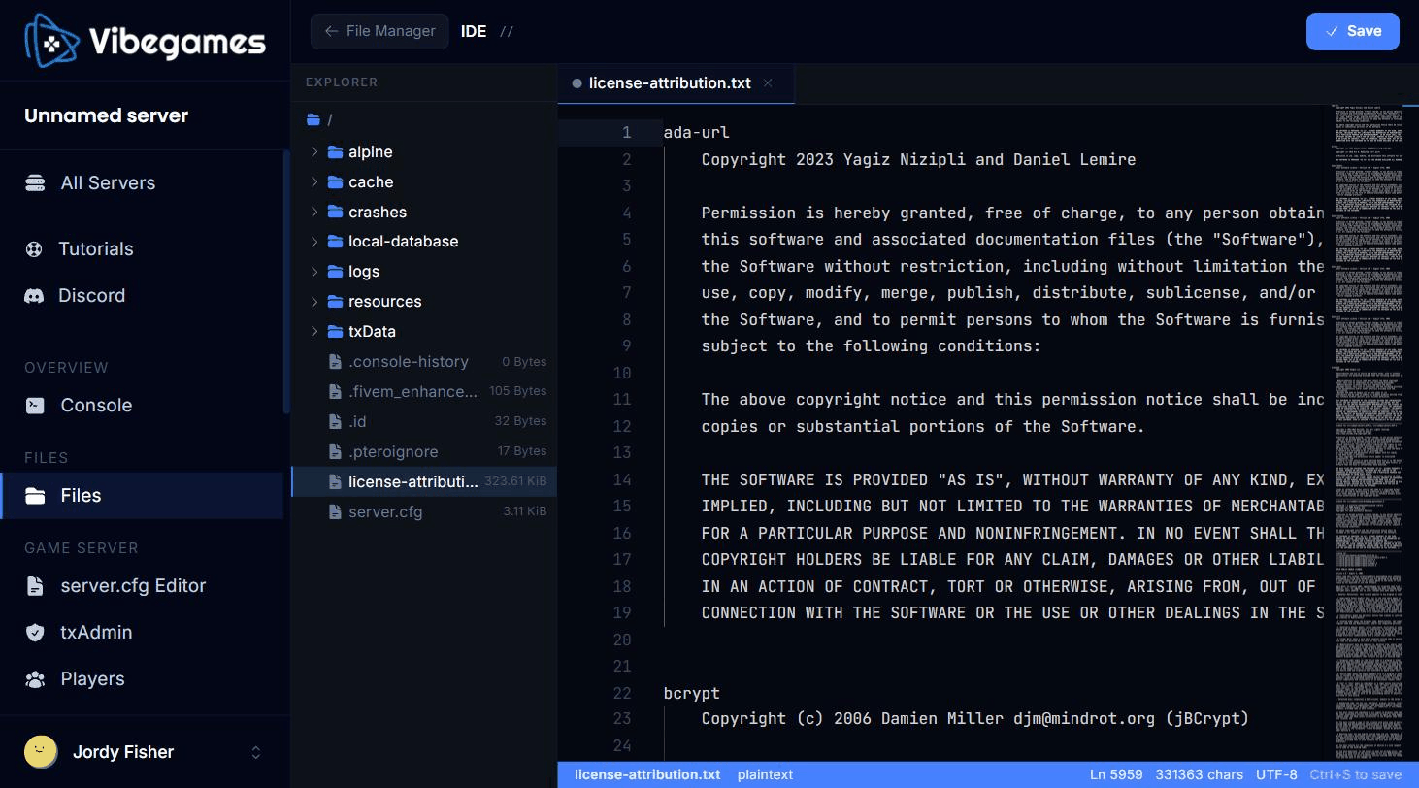Open the server.cfg Editor
The width and height of the screenshot is (1419, 788).
coord(142,585)
